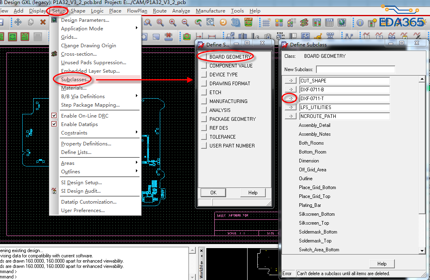
Task: Expand B/B Via Definitions submenu
Action: 137,96
